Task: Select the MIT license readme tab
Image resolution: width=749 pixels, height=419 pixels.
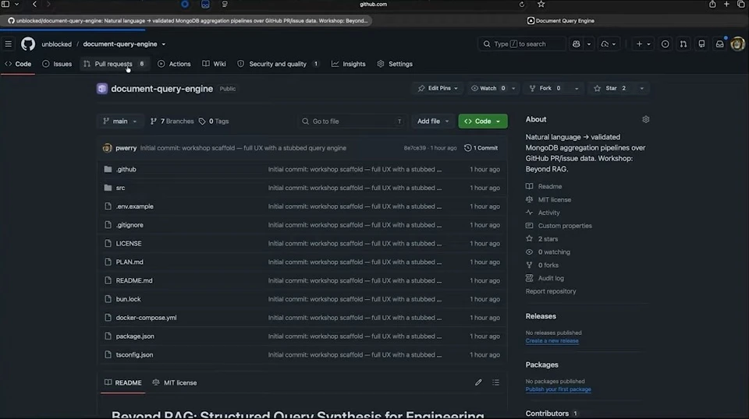Action: 174,382
